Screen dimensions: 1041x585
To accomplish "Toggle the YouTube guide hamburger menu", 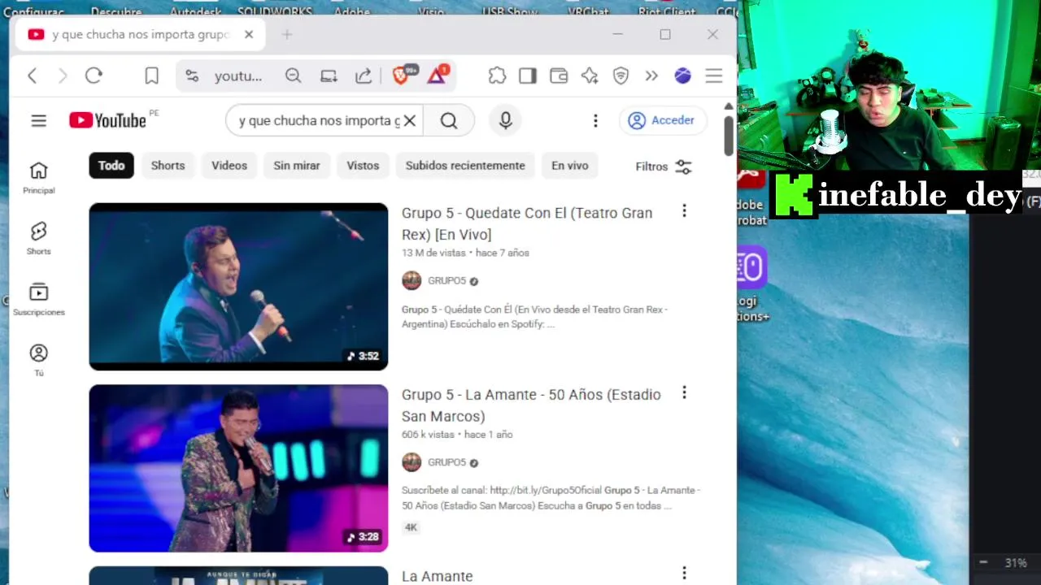I will (38, 120).
